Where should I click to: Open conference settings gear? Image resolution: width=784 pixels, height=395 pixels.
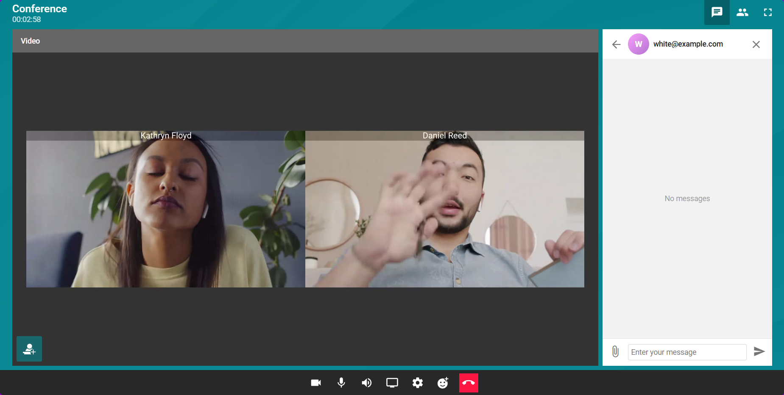click(x=418, y=383)
